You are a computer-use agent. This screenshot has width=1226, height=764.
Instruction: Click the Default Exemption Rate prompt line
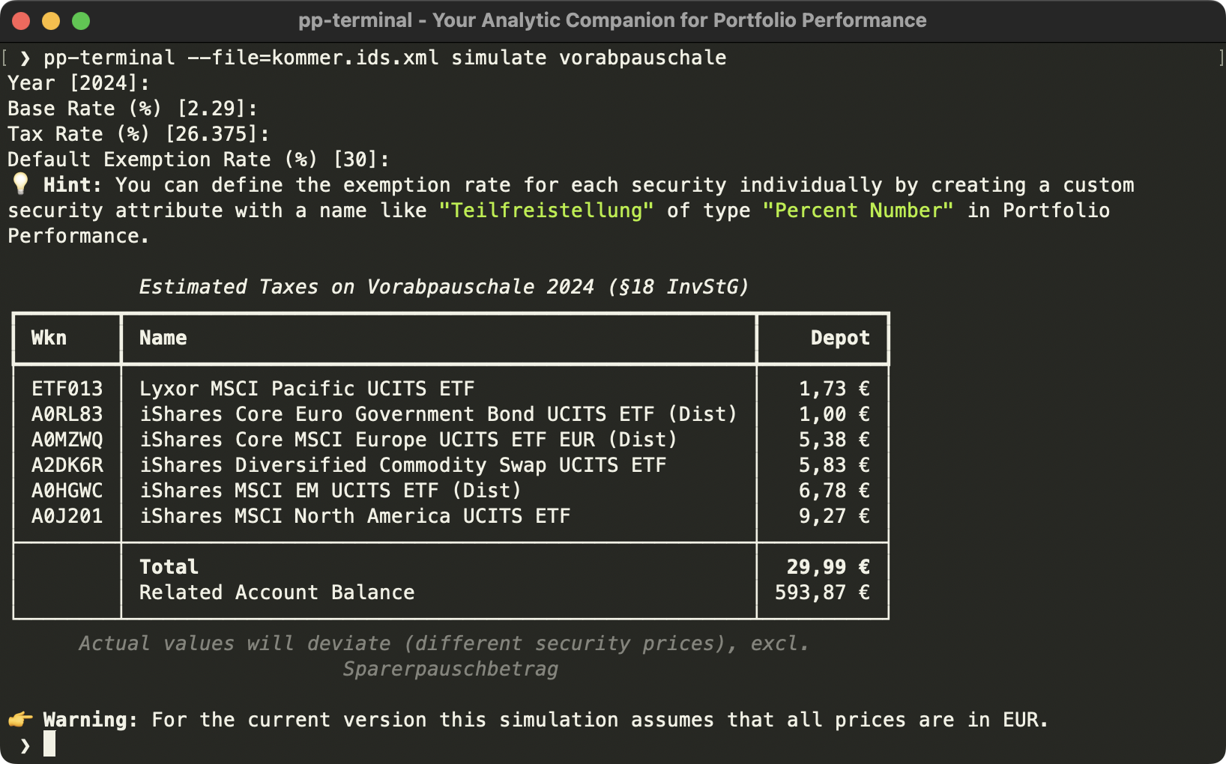[x=197, y=159]
